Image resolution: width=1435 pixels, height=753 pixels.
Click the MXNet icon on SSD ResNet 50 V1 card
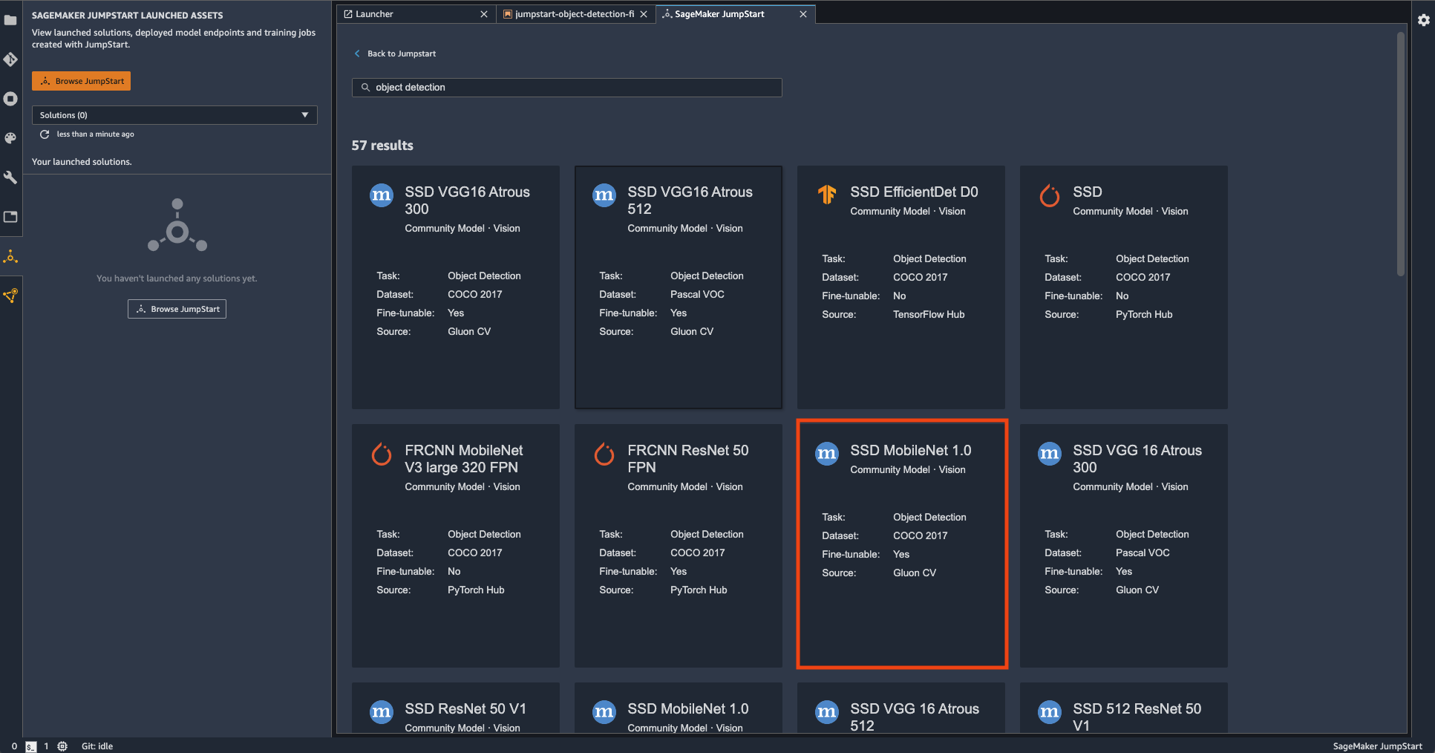coord(382,712)
